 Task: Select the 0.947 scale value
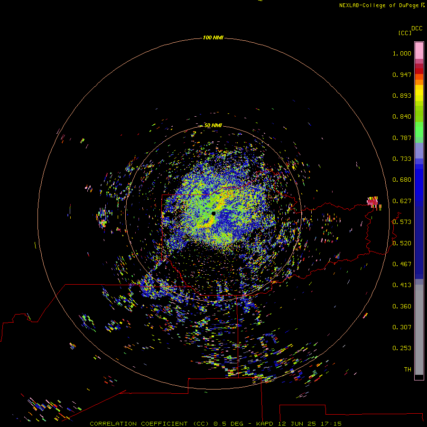(402, 74)
